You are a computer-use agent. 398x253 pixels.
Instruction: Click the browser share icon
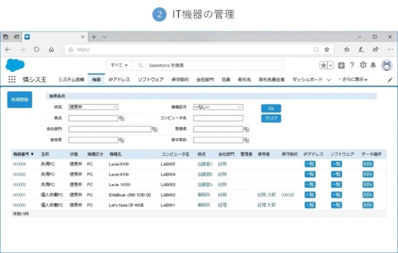click(375, 50)
